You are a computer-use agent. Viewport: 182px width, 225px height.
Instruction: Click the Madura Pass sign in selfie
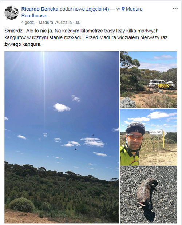156,132
